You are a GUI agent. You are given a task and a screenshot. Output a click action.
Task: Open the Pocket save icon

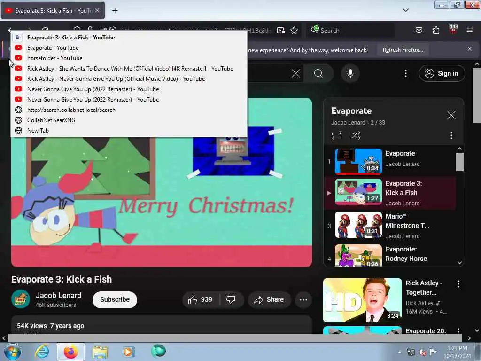[x=419, y=30]
